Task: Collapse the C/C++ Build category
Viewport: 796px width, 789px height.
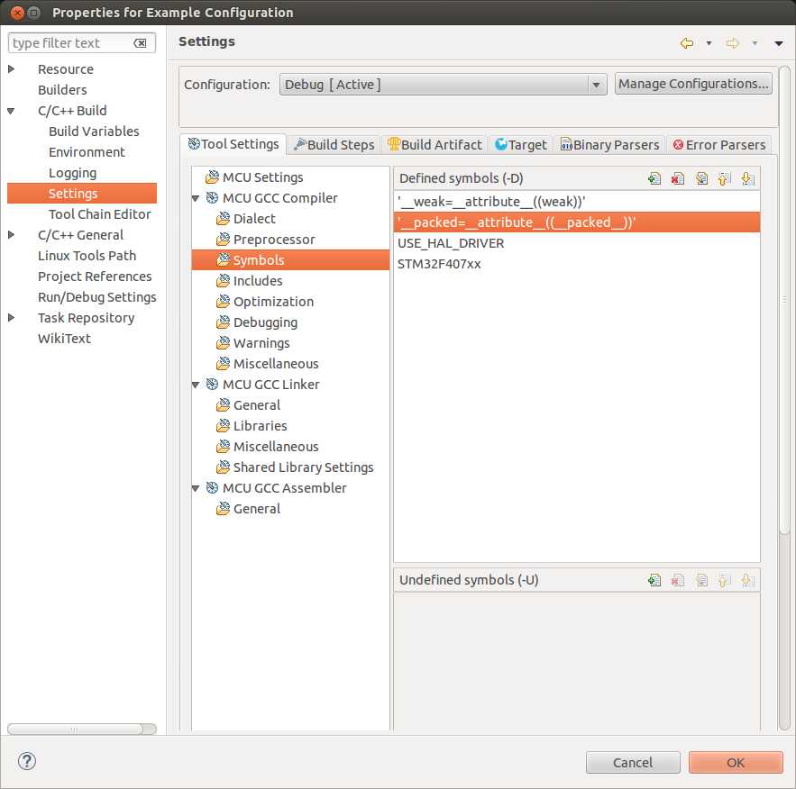Action: pyautogui.click(x=11, y=111)
